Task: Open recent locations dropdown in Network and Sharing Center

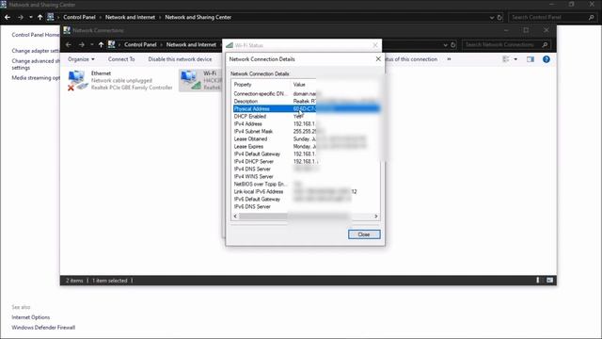Action: click(x=31, y=17)
